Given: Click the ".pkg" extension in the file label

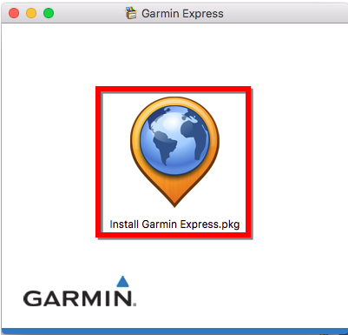Looking at the screenshot, I should (230, 225).
